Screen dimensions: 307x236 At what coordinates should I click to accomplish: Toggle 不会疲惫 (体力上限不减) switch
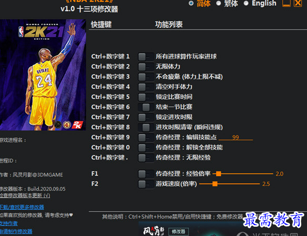146,77
